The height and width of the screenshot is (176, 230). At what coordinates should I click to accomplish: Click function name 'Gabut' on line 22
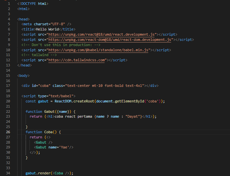click(x=49, y=112)
